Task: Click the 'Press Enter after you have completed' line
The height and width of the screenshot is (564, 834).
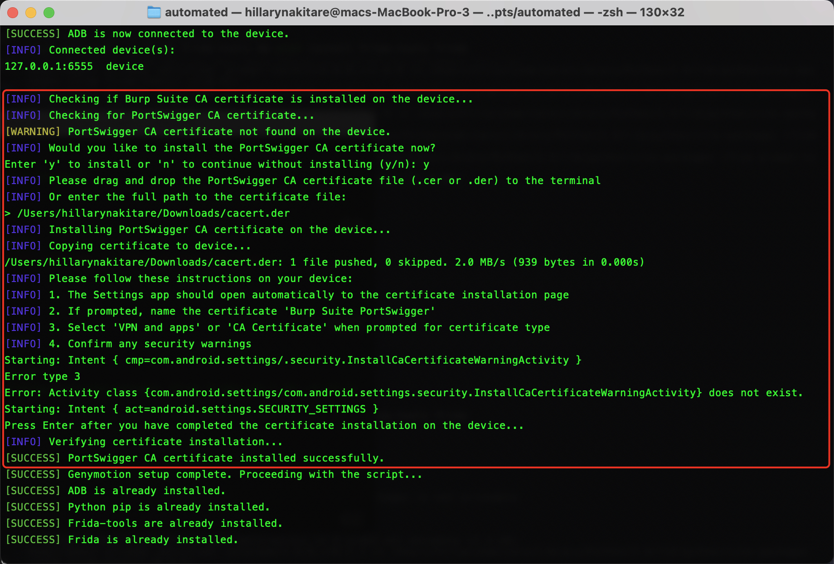Action: (264, 425)
